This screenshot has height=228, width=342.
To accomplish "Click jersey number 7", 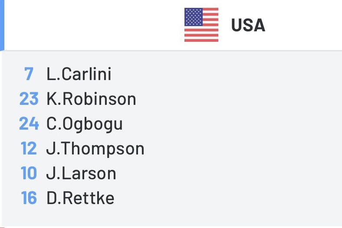I will [29, 74].
